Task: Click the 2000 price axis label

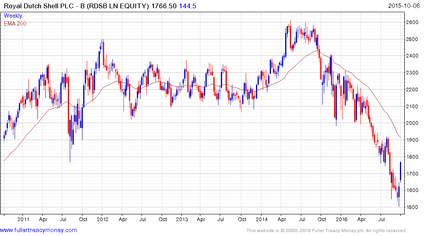Action: pos(412,123)
